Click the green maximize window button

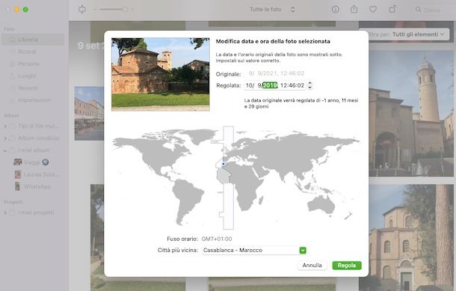(25, 9)
